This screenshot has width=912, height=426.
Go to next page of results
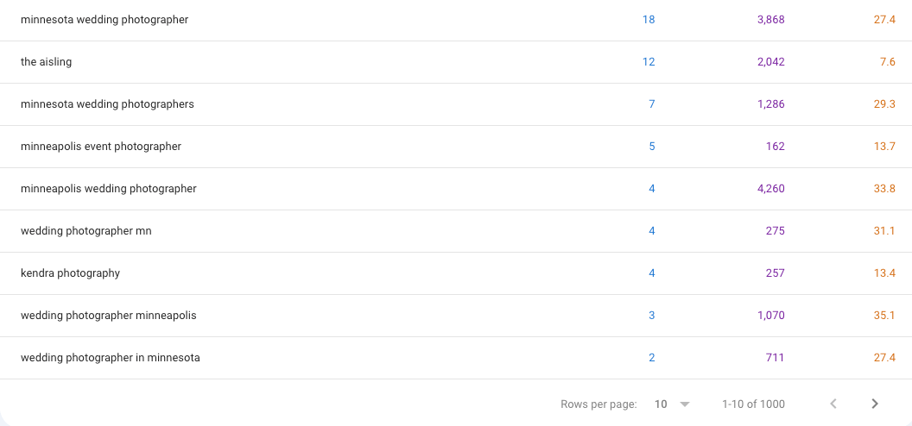point(875,404)
